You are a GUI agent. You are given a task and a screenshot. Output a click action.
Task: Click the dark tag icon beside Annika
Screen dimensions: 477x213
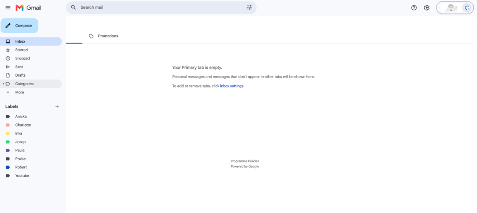point(8,116)
